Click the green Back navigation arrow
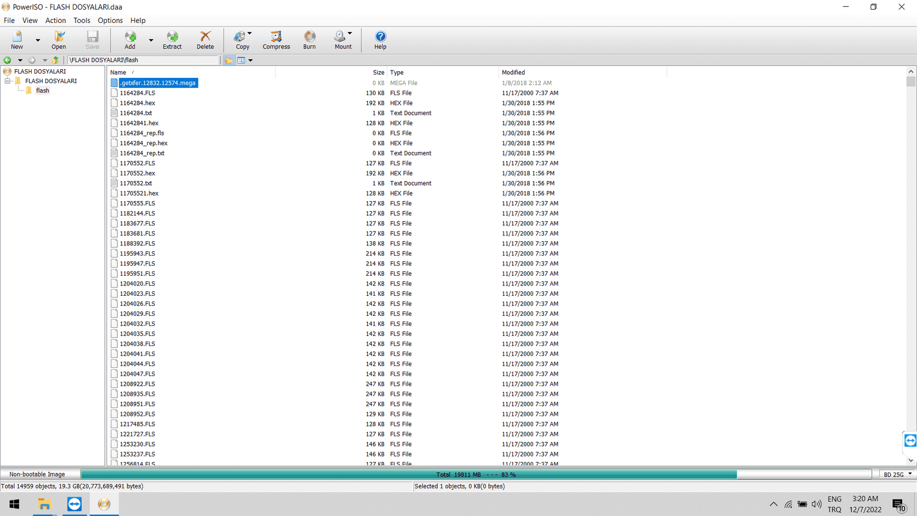Screen dimensions: 917x516 (7, 60)
